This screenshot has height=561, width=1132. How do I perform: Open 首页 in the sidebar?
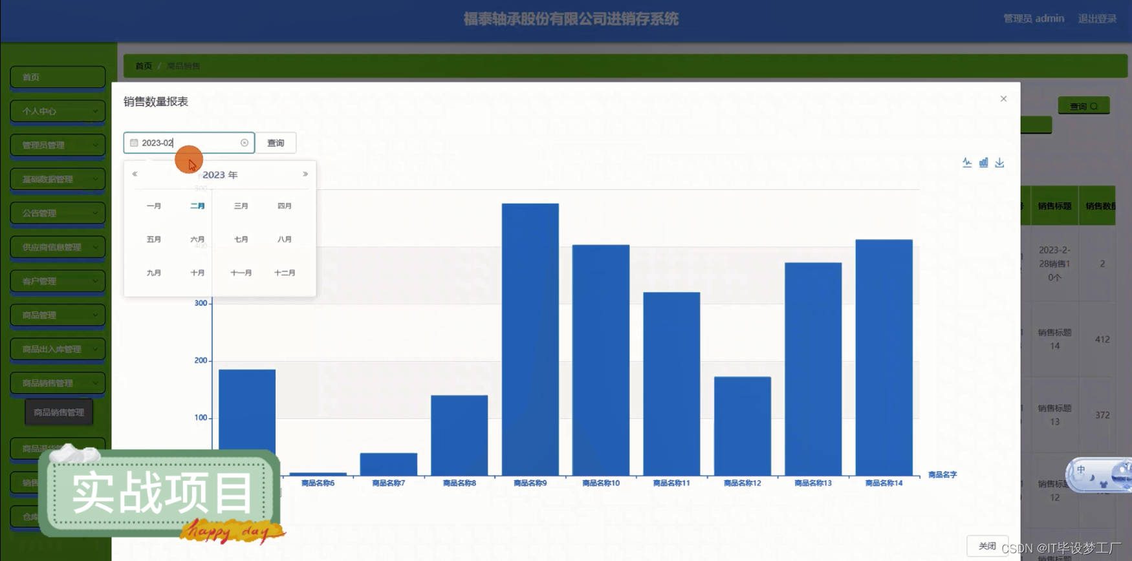(58, 77)
